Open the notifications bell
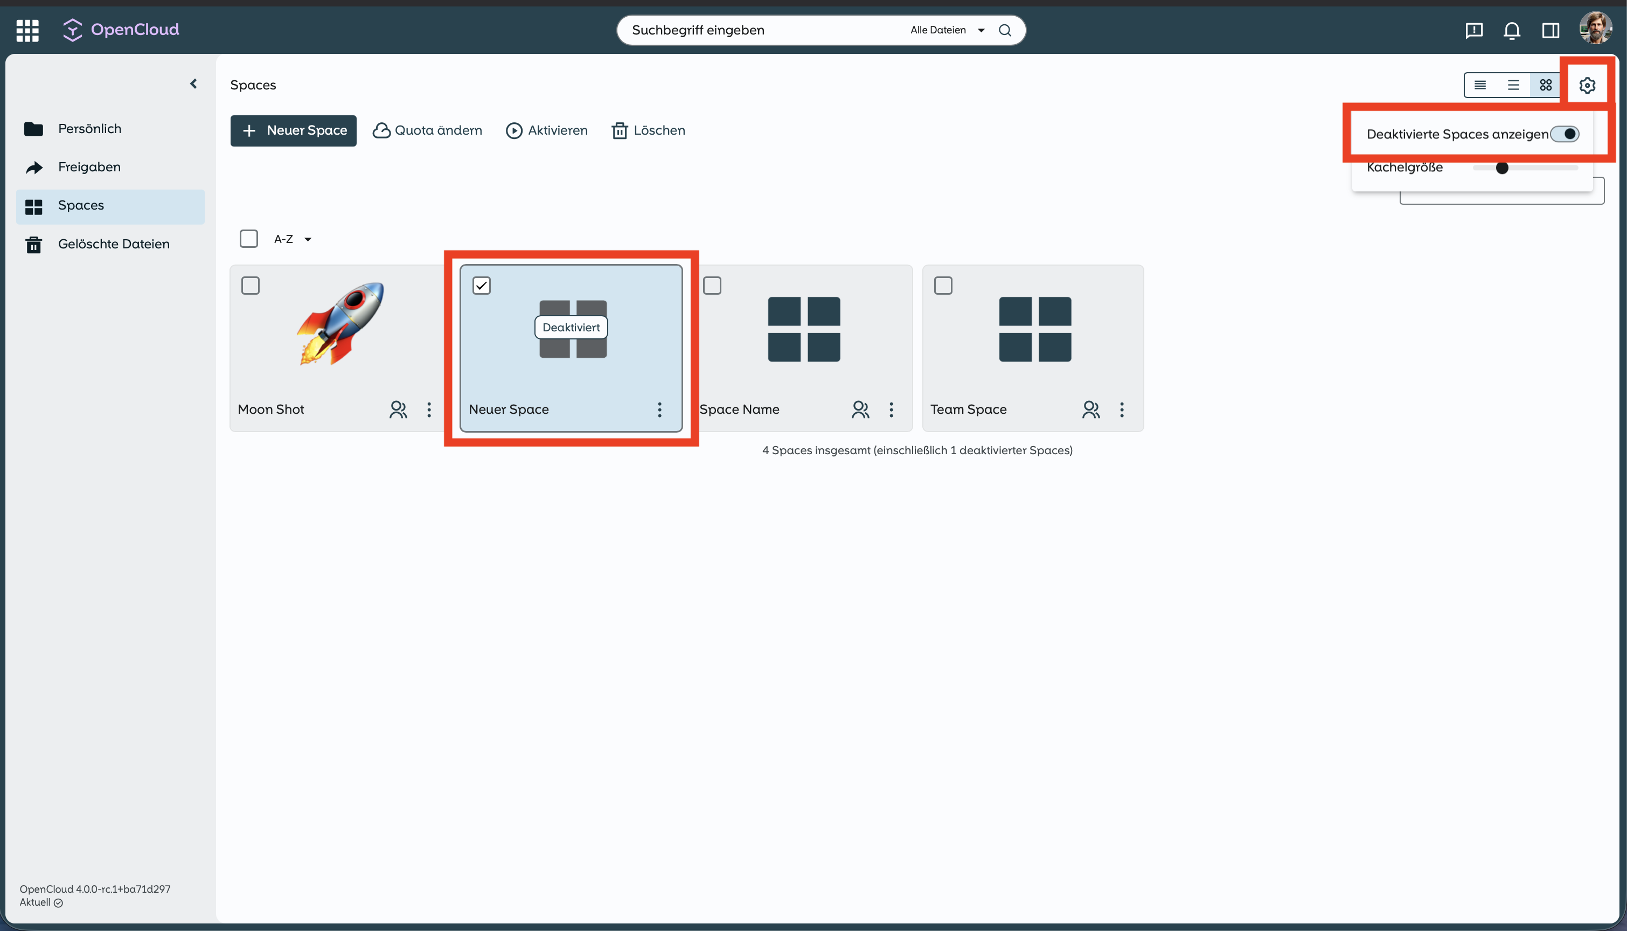Screen dimensions: 1627x931 click(1511, 30)
